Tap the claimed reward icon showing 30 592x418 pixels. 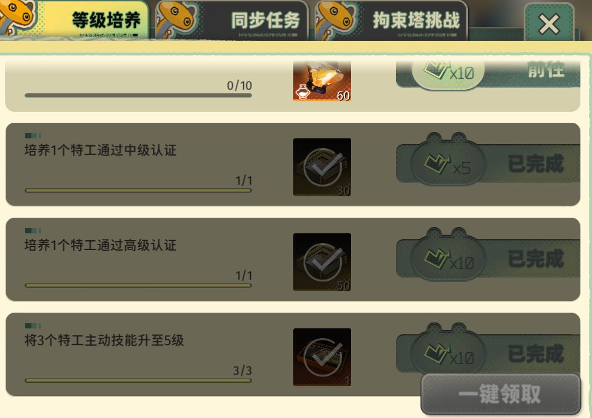click(322, 167)
